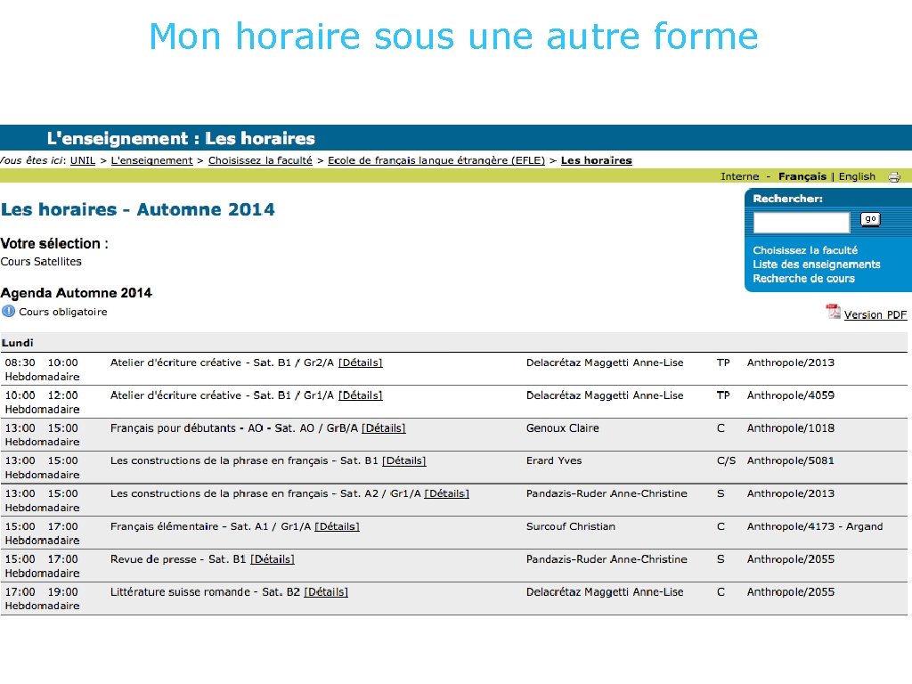Image resolution: width=912 pixels, height=684 pixels.
Task: Open Recherche de cours in the sidebar
Action: tap(804, 278)
